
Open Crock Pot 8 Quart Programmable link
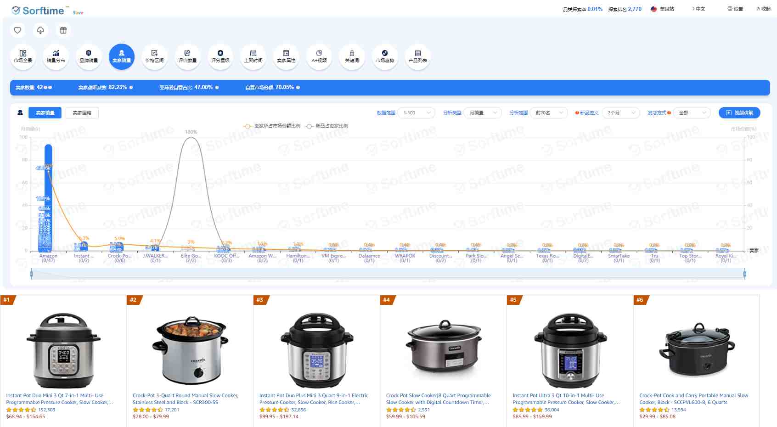coord(439,399)
